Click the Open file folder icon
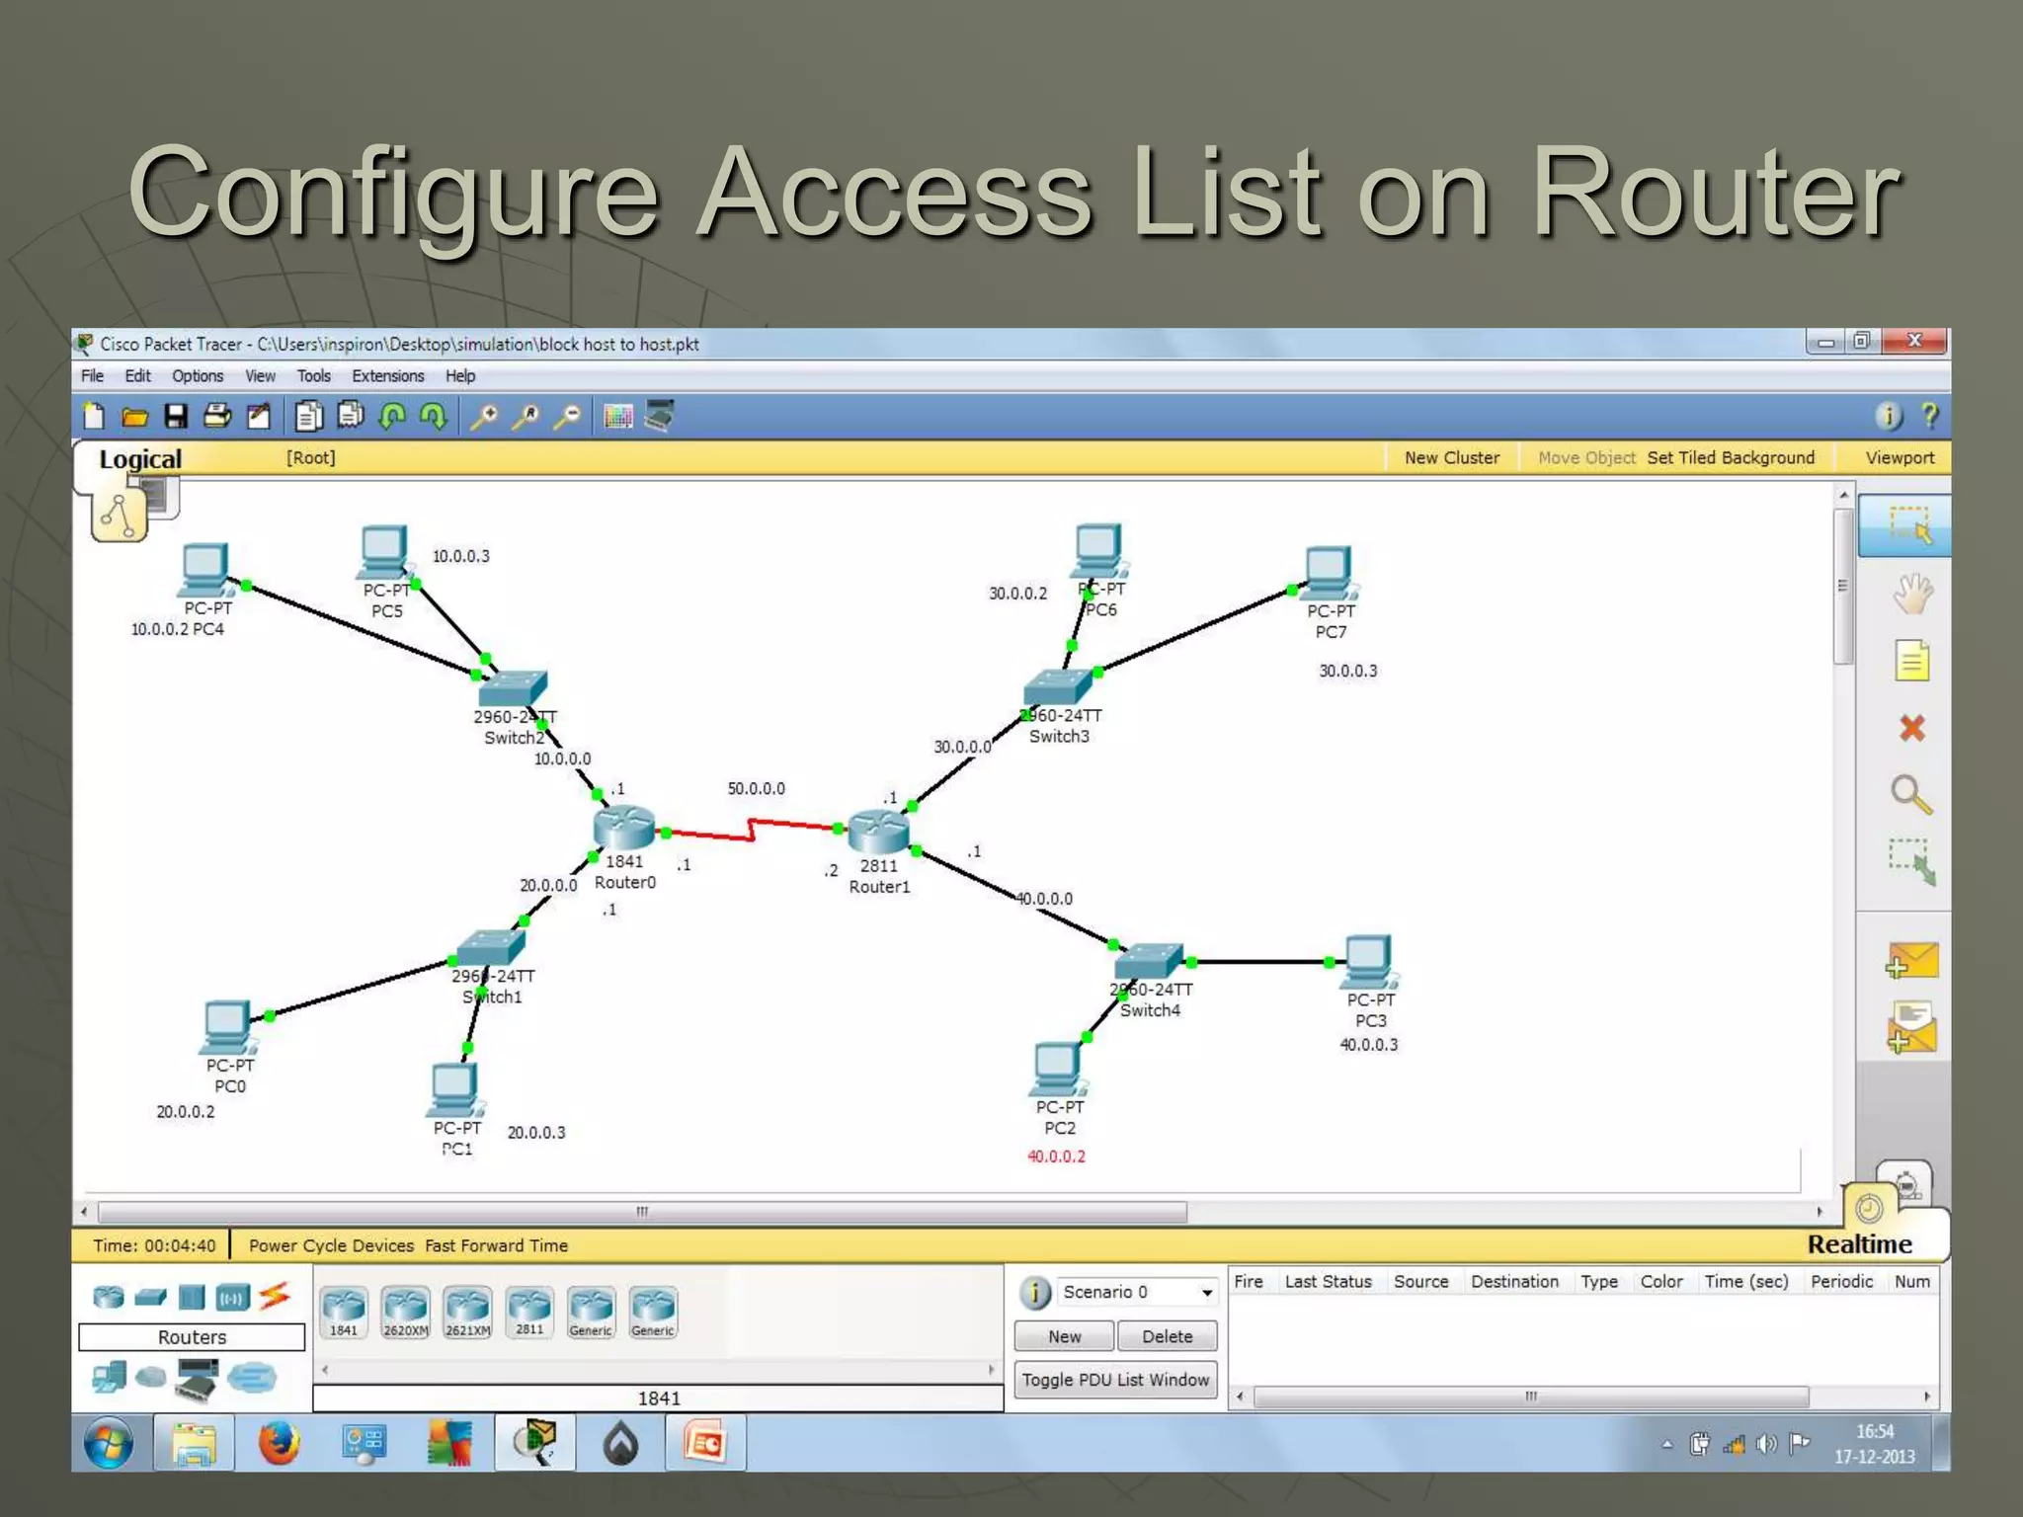Image resolution: width=2023 pixels, height=1517 pixels. tap(135, 417)
